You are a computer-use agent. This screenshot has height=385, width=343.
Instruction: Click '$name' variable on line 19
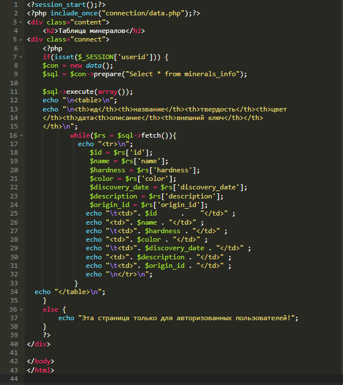[100, 162]
